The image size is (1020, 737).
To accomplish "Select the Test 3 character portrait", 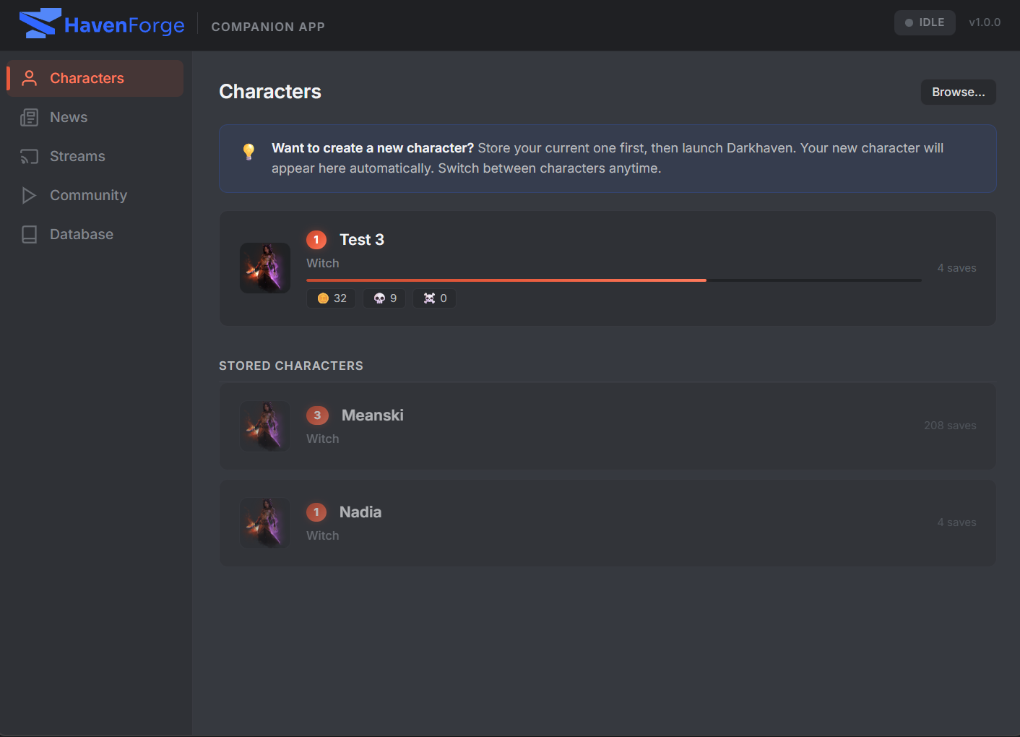I will (265, 268).
